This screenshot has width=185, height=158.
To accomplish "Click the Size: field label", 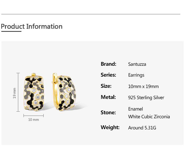I will coord(106,86).
